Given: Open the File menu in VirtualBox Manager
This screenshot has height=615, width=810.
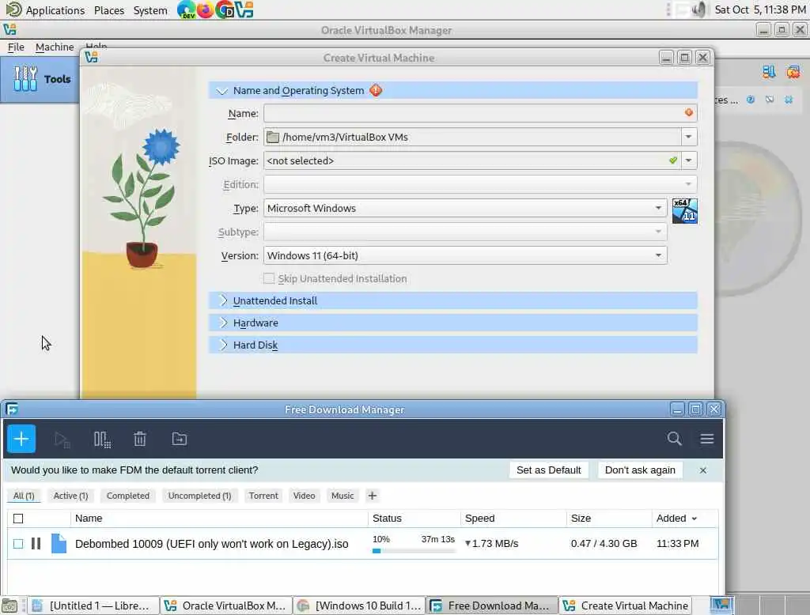Looking at the screenshot, I should tap(16, 47).
